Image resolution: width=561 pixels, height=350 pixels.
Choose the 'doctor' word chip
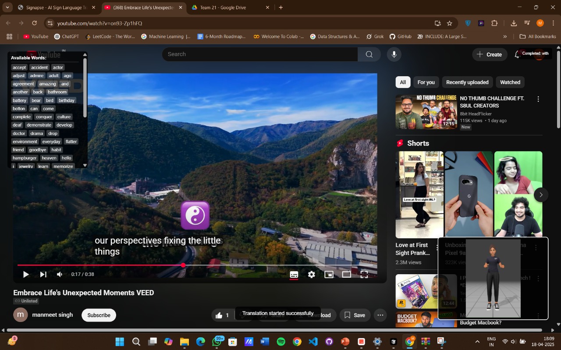19,133
